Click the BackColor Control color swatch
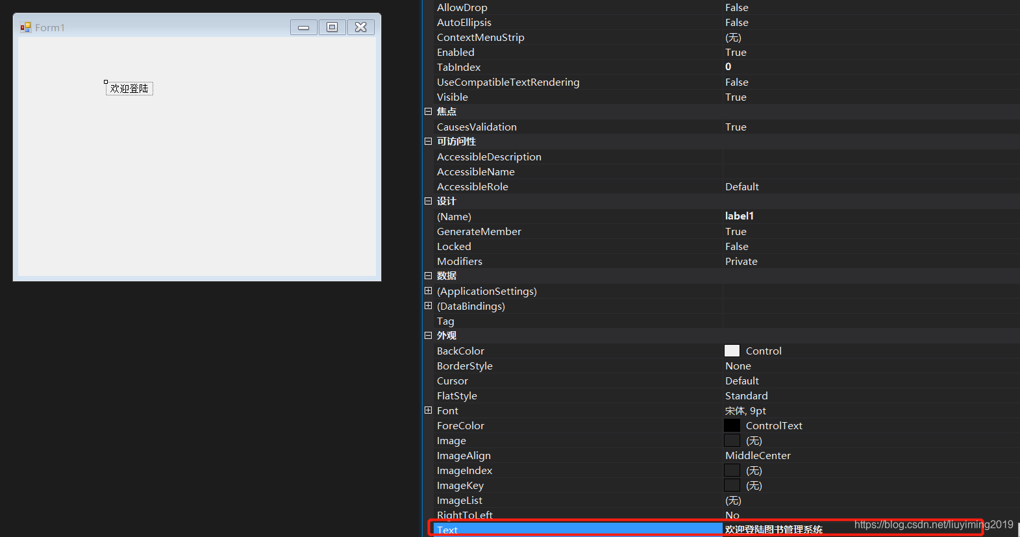This screenshot has width=1020, height=537. [732, 351]
